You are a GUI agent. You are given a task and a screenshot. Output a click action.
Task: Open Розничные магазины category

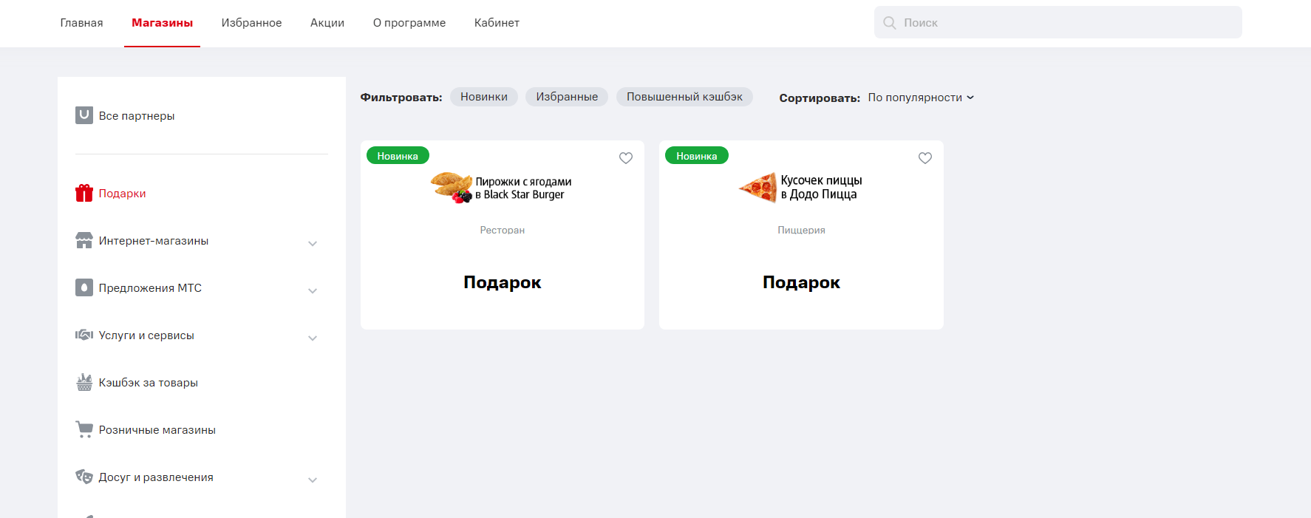click(157, 430)
